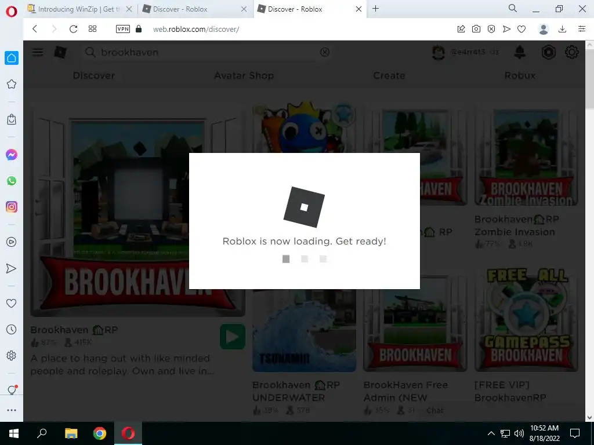Screen dimensions: 594x445
Task: Open the Avatar Shop menu item
Action: point(244,75)
